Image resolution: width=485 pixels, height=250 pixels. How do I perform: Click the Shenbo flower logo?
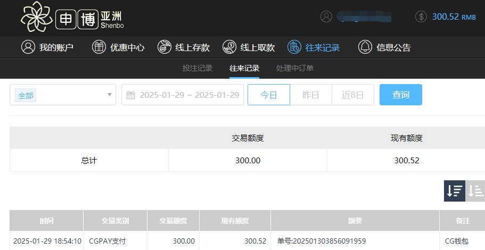click(x=37, y=17)
